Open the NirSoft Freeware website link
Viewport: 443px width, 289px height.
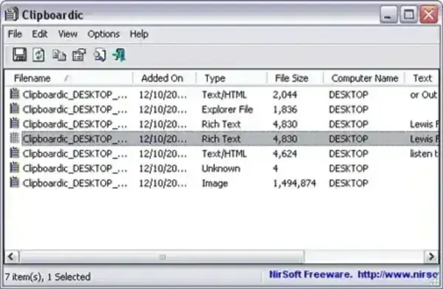point(354,274)
